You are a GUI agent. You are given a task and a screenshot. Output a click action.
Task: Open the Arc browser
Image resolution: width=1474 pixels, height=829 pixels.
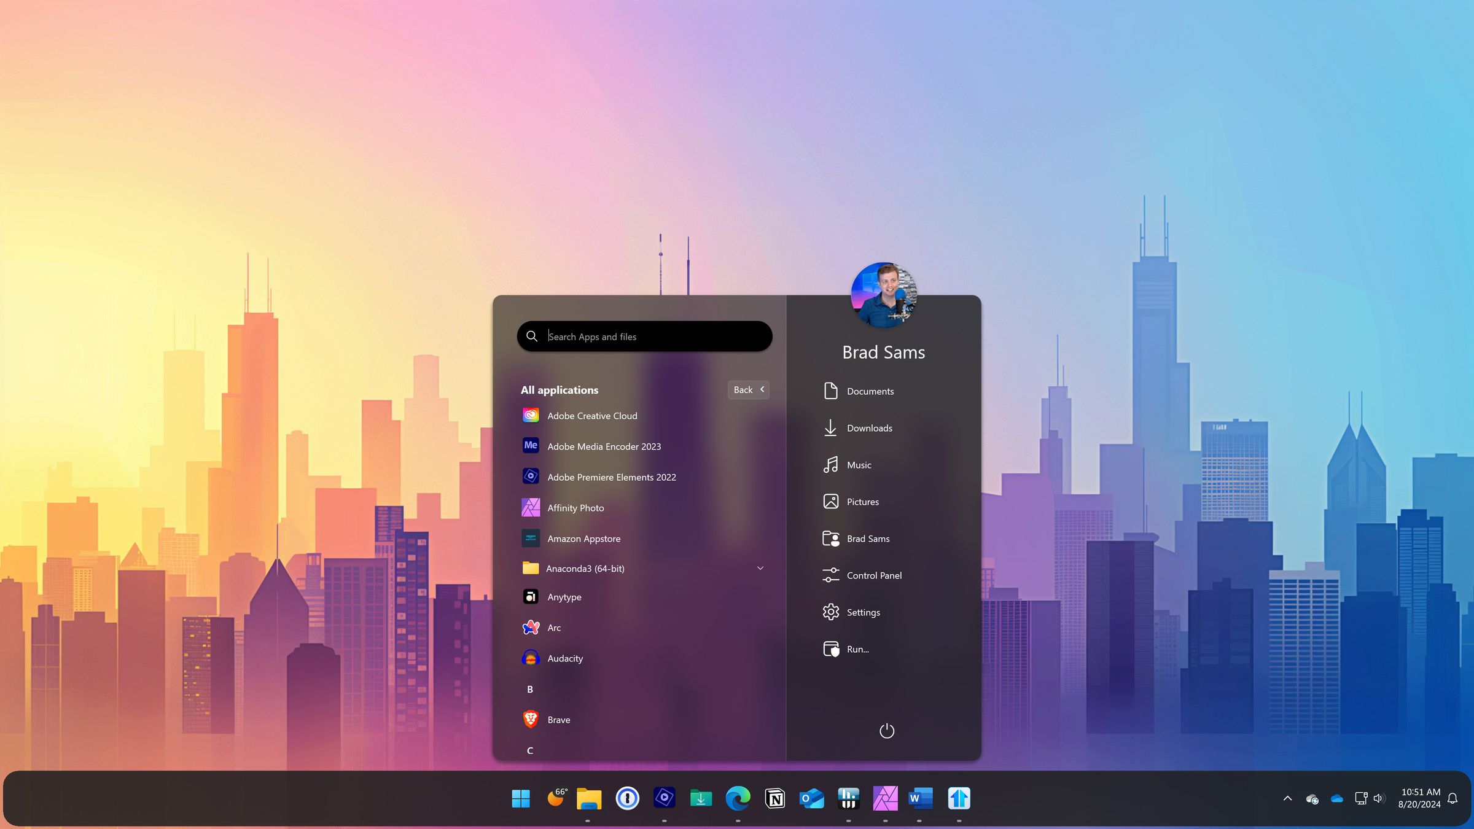(x=644, y=628)
